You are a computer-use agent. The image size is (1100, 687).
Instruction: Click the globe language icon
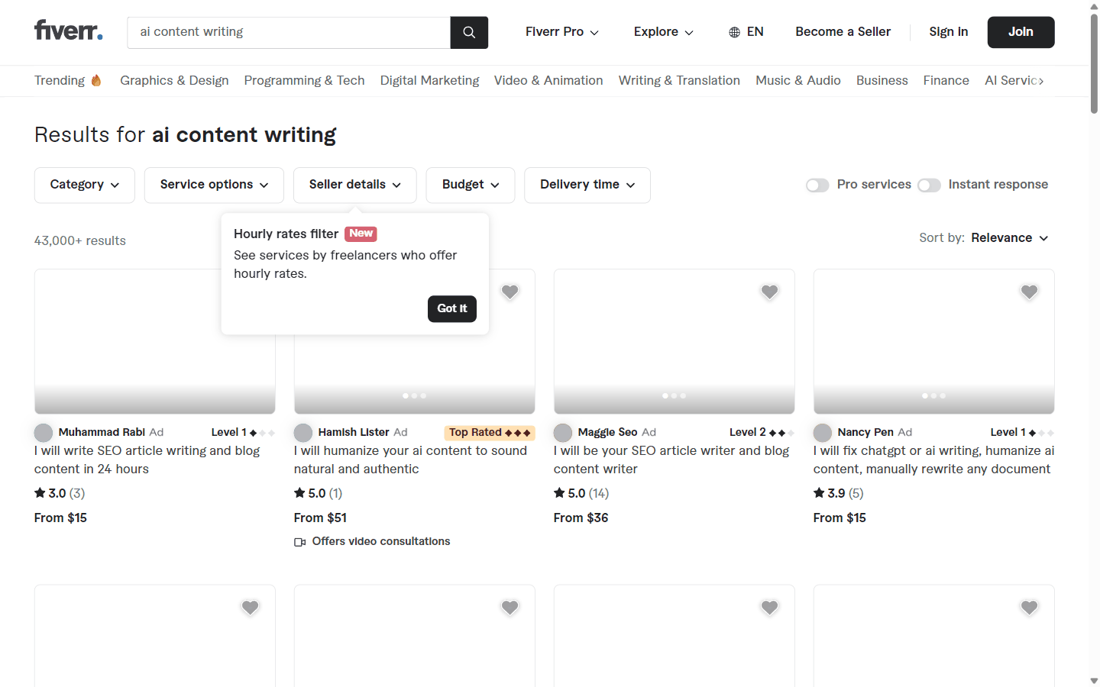tap(734, 32)
